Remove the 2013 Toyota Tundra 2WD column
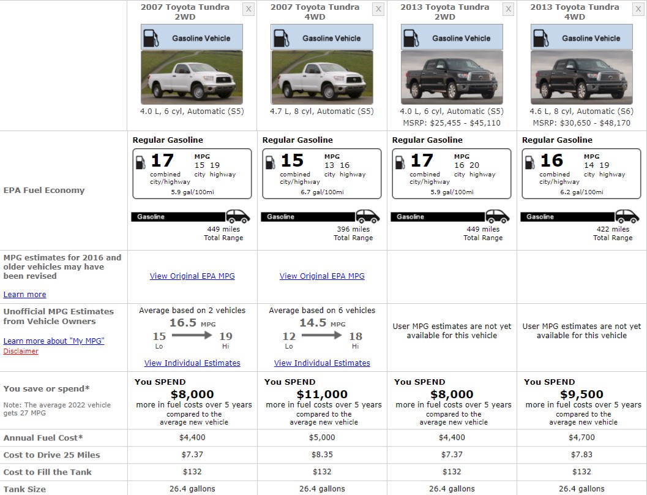 tap(508, 9)
